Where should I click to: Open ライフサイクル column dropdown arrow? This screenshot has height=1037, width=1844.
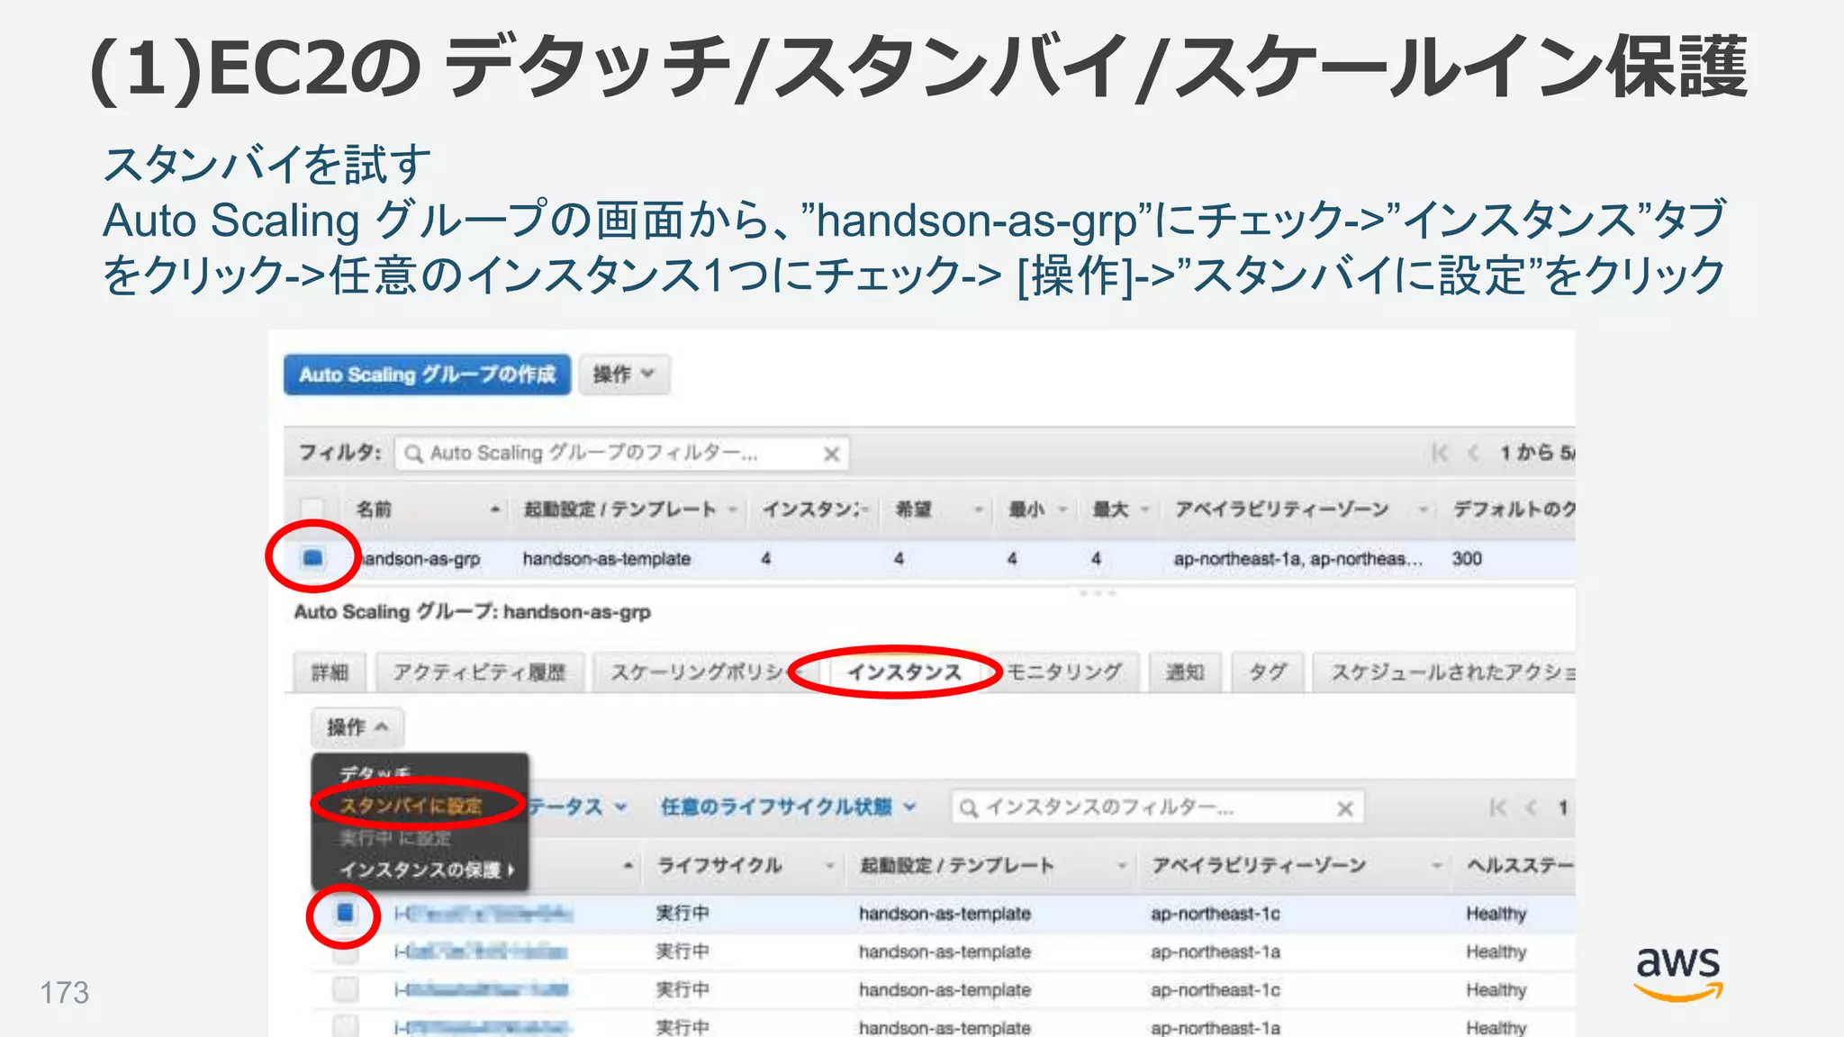coord(829,866)
